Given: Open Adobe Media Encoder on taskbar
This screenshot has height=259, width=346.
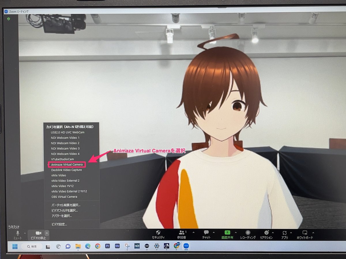Looking at the screenshot, I should [117, 246].
